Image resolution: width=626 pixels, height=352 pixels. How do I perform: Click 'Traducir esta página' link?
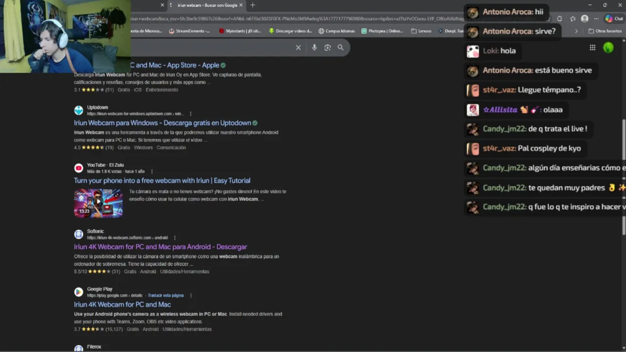166,295
